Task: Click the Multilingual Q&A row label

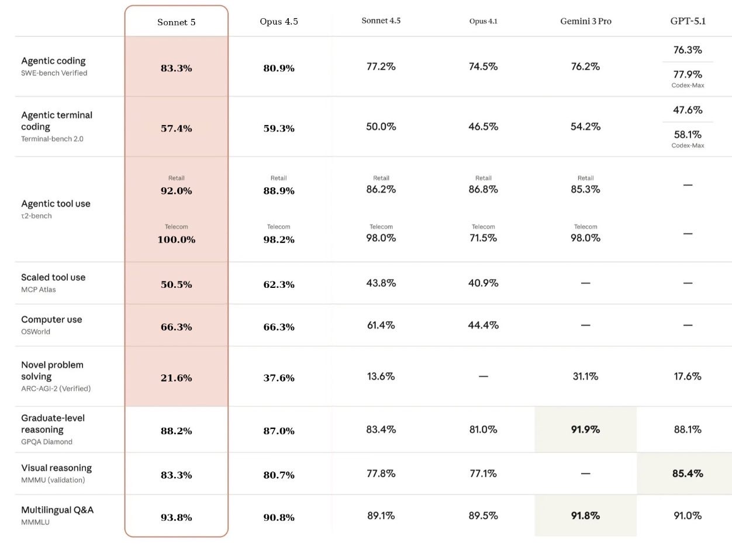Action: click(x=57, y=510)
